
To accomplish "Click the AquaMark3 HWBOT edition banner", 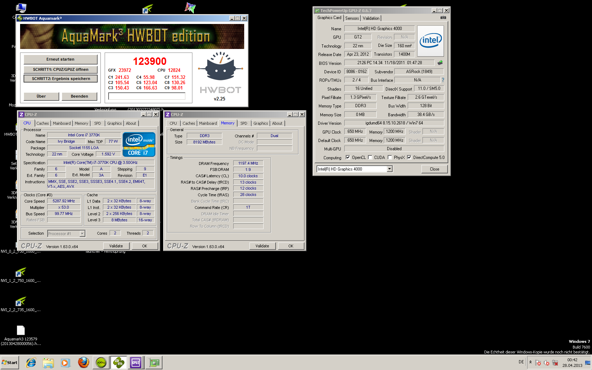I will [132, 36].
